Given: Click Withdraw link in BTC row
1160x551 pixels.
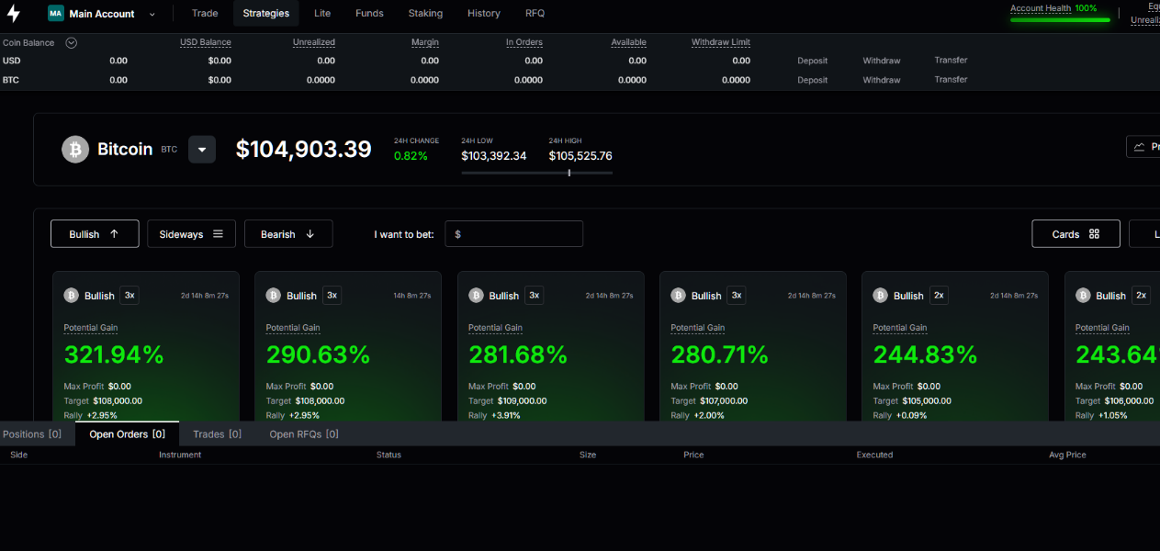Looking at the screenshot, I should [881, 80].
